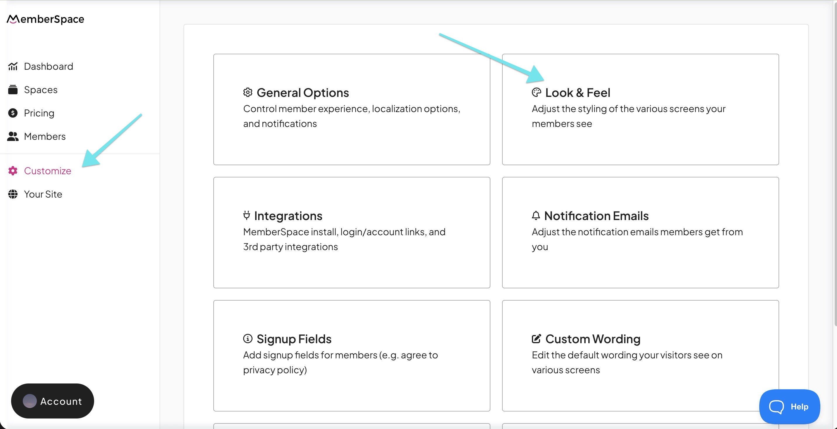Click the Pricing dollar icon
The image size is (837, 429).
[13, 113]
